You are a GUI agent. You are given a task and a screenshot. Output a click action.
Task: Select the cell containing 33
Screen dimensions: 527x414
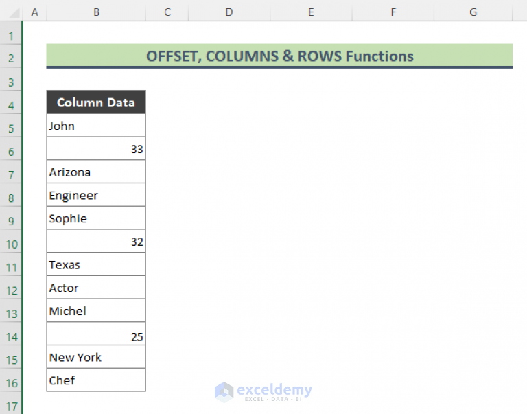click(96, 148)
